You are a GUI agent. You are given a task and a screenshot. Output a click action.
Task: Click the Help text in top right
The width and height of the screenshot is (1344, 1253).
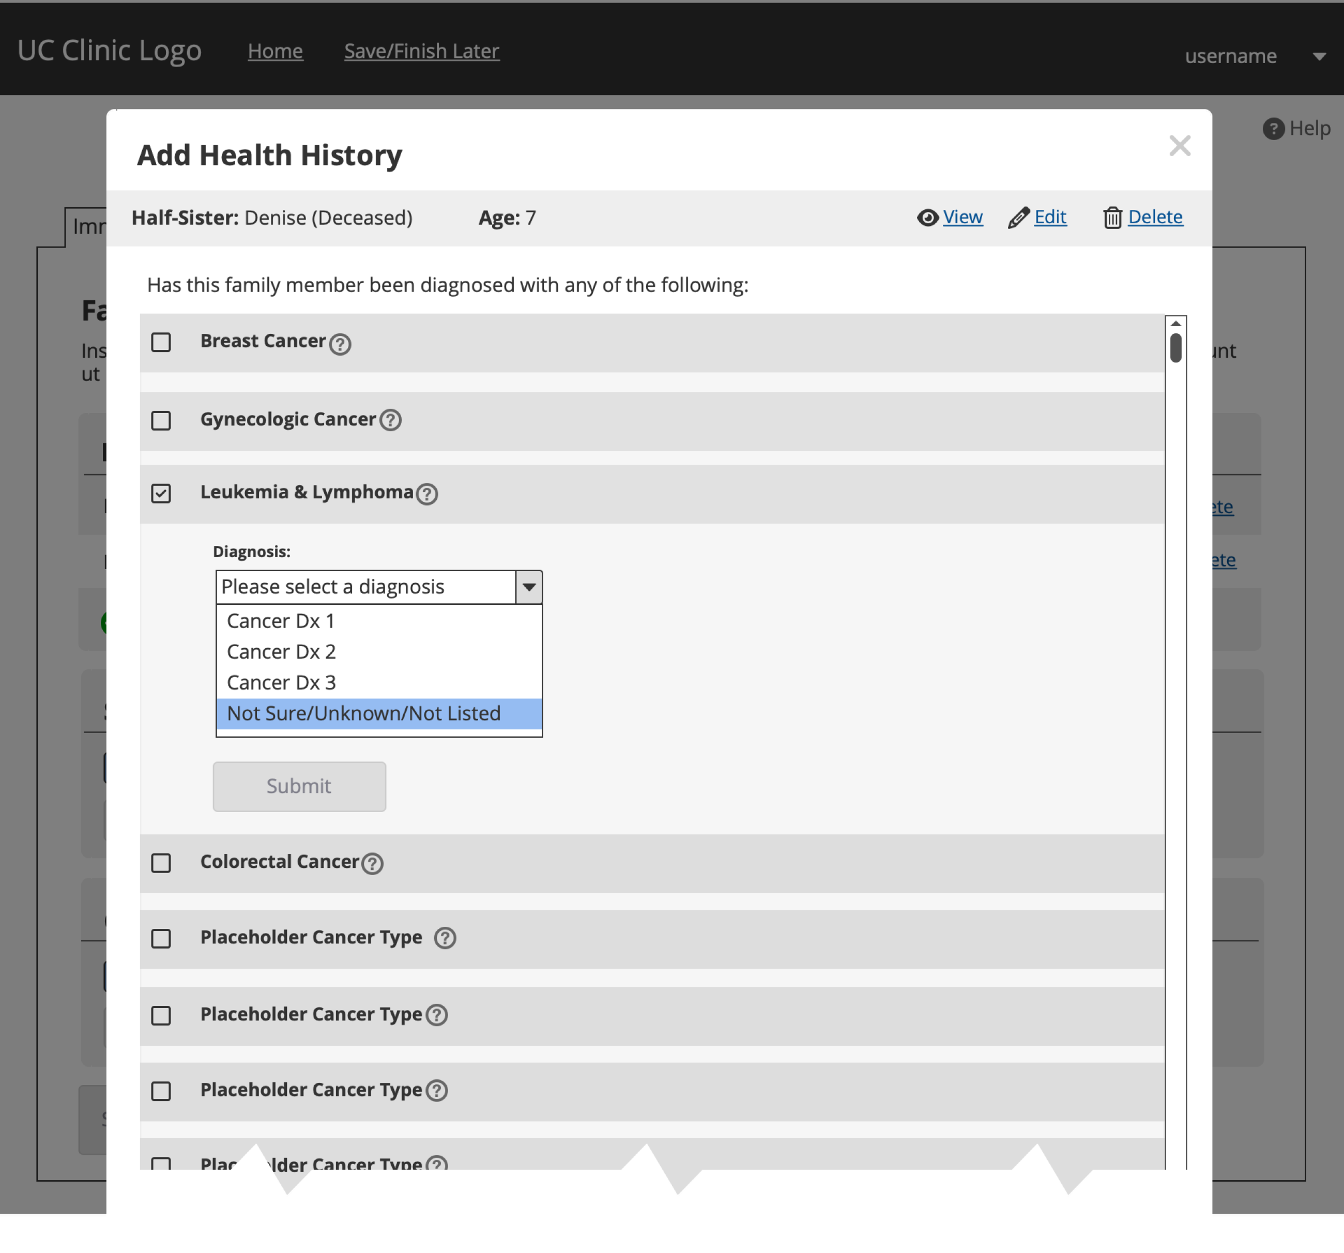click(x=1309, y=128)
